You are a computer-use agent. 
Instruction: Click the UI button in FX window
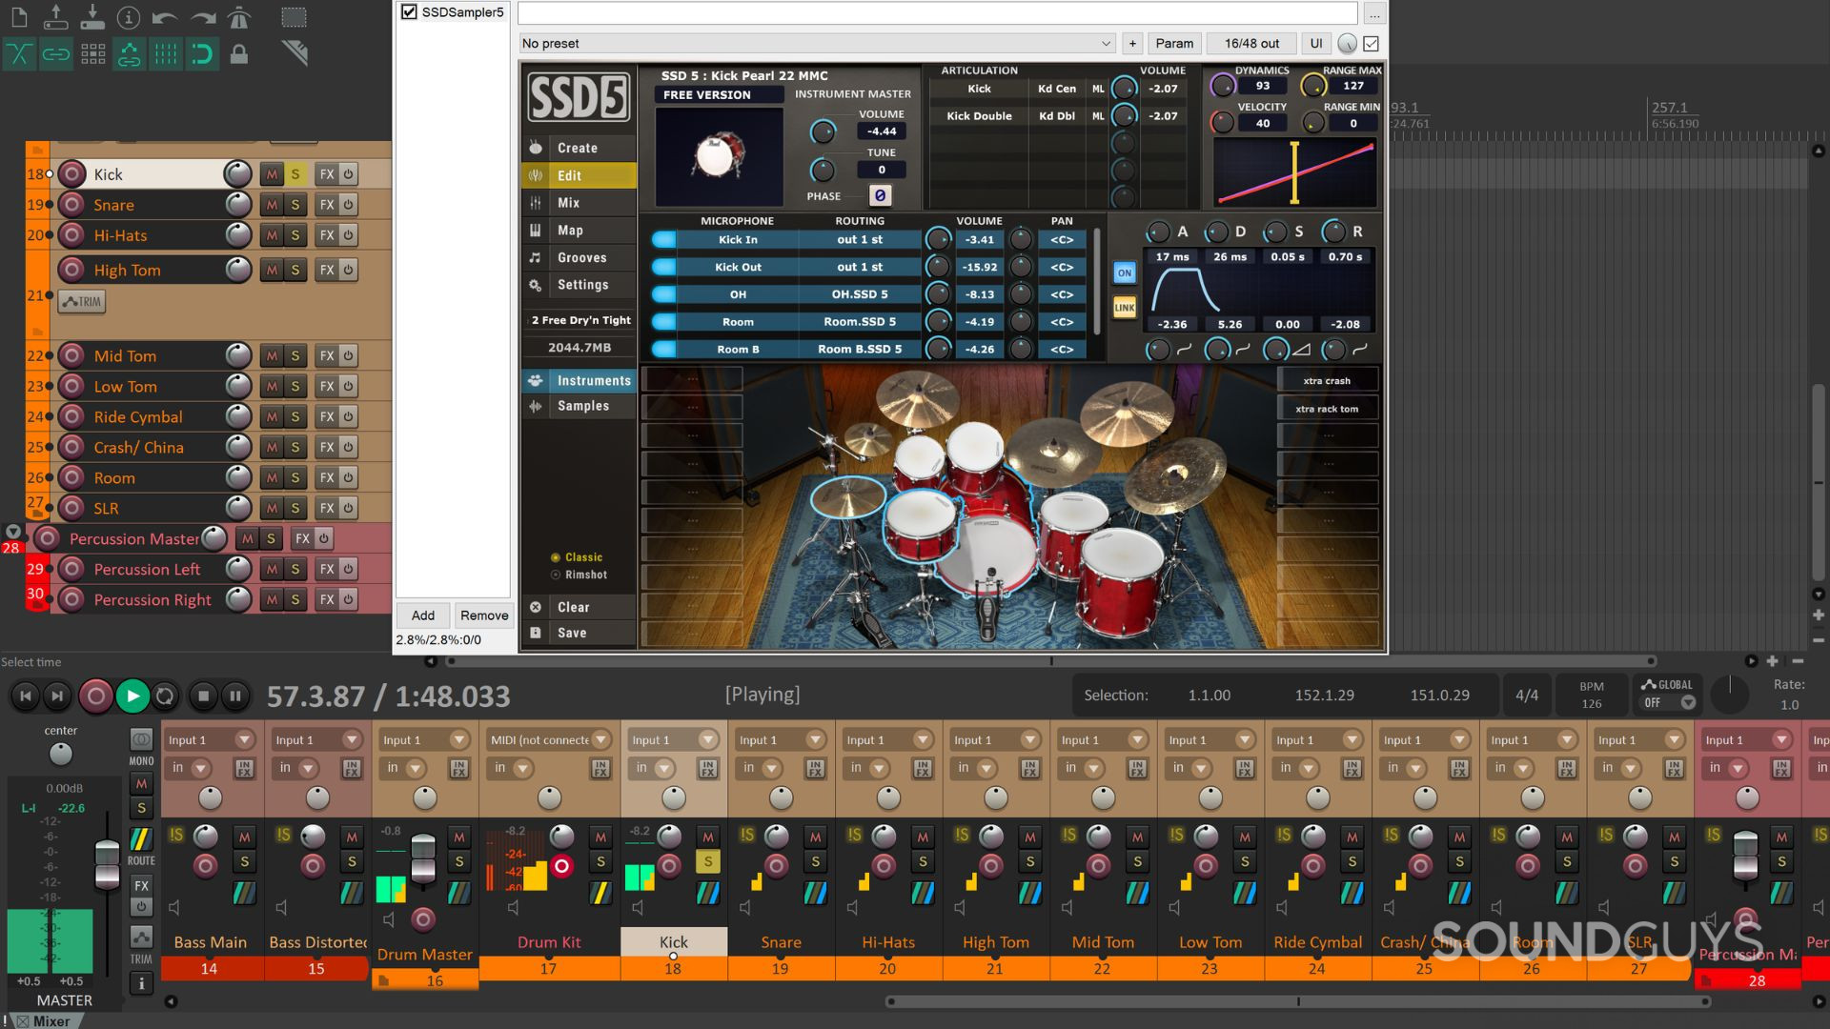[1316, 44]
